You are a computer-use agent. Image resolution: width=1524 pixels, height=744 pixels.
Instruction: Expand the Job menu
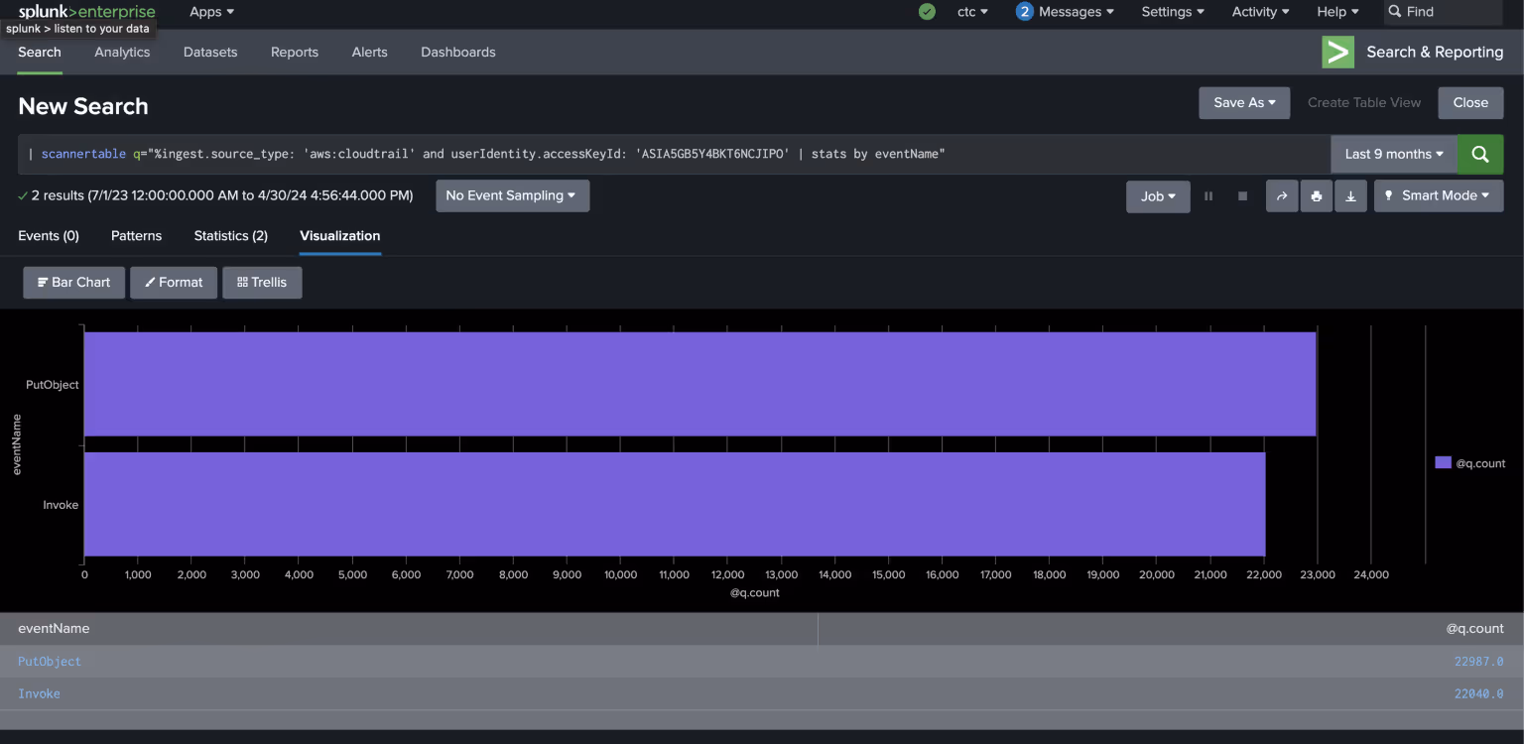click(x=1158, y=196)
